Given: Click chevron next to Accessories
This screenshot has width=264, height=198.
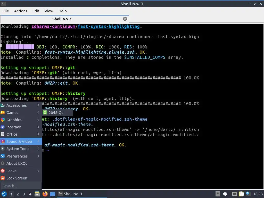Looking at the screenshot, I should (x=38, y=105).
